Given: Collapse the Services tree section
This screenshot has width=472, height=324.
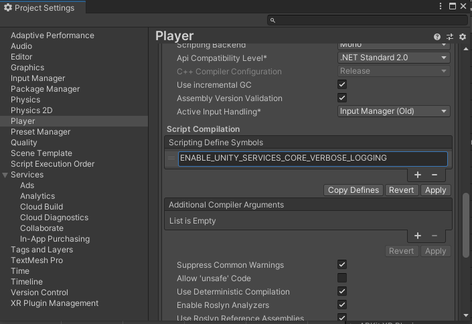Looking at the screenshot, I should point(5,175).
